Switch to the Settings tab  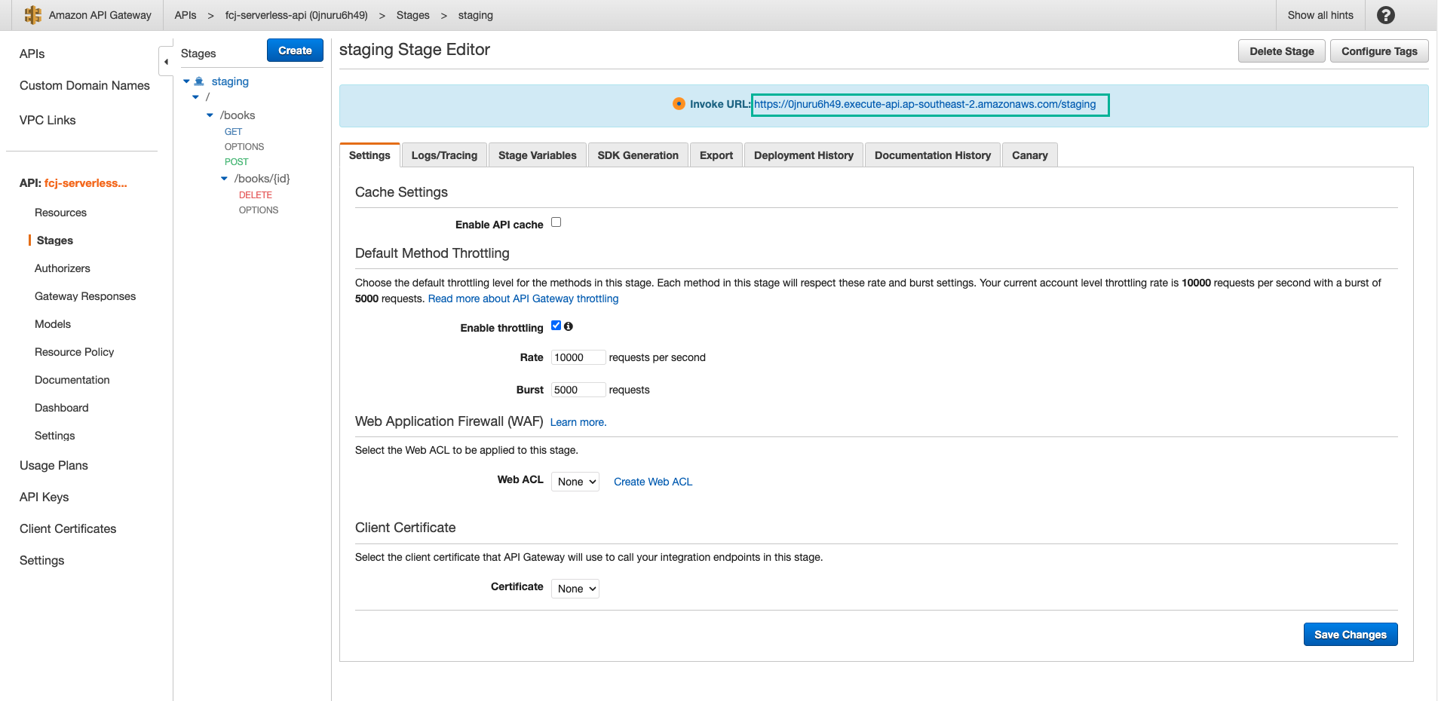[369, 155]
